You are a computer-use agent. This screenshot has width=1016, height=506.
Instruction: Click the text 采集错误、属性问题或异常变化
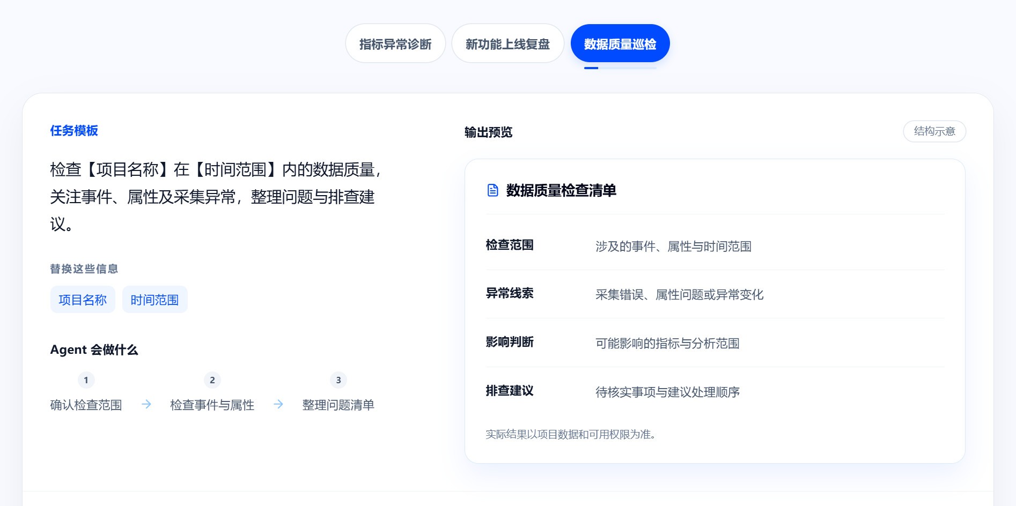click(679, 295)
